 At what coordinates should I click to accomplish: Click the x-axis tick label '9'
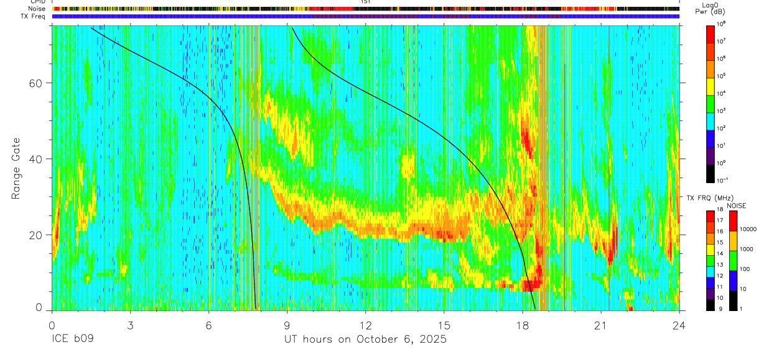[287, 325]
